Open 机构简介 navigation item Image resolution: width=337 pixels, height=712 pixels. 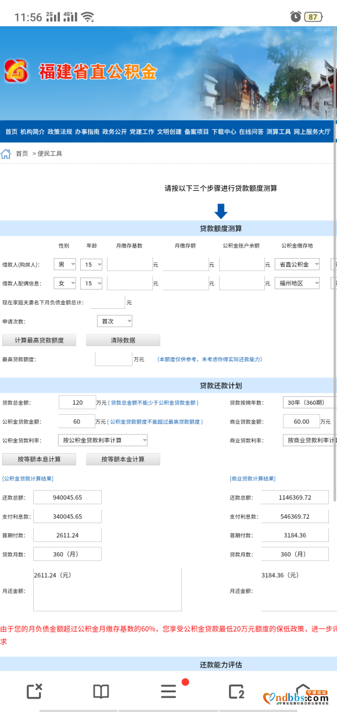pos(33,132)
